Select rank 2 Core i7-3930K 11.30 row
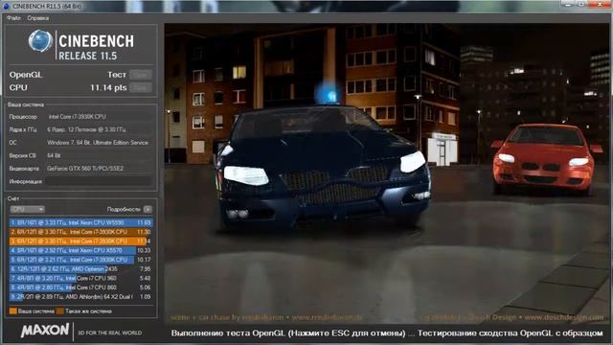This screenshot has height=345, width=613. (x=80, y=232)
